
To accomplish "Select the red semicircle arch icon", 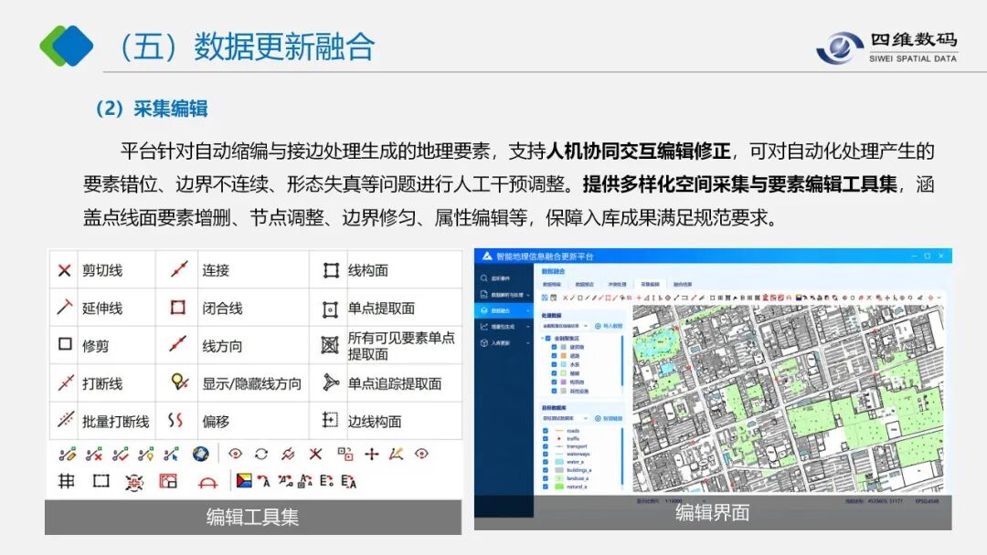I will 207,483.
